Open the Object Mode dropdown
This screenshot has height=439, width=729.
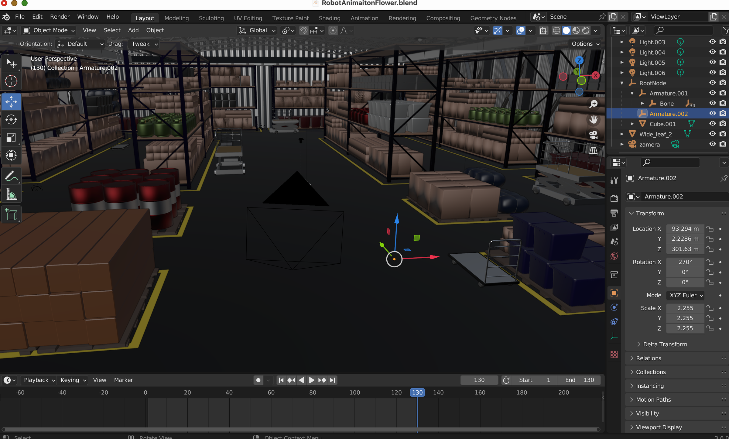[49, 30]
